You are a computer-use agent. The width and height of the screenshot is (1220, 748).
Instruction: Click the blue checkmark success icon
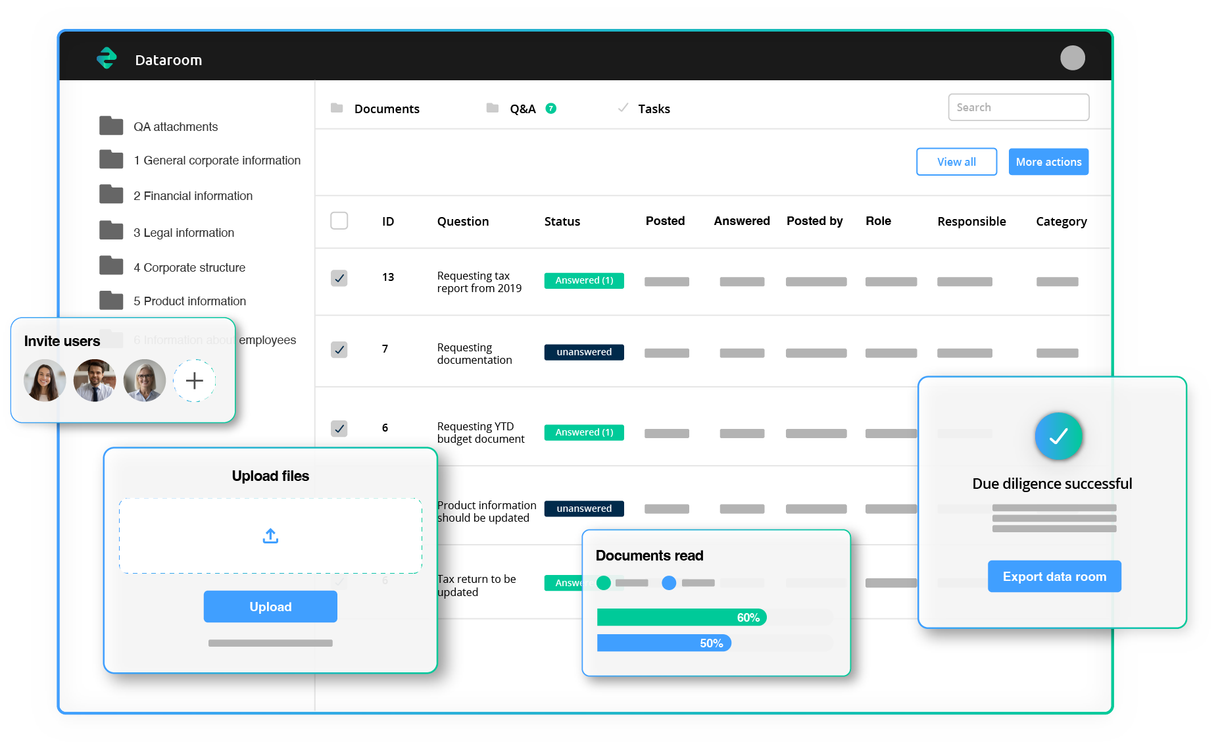click(x=1058, y=436)
